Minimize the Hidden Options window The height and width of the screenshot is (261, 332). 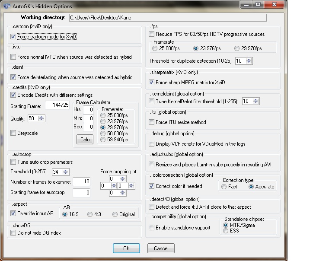click(246, 4)
